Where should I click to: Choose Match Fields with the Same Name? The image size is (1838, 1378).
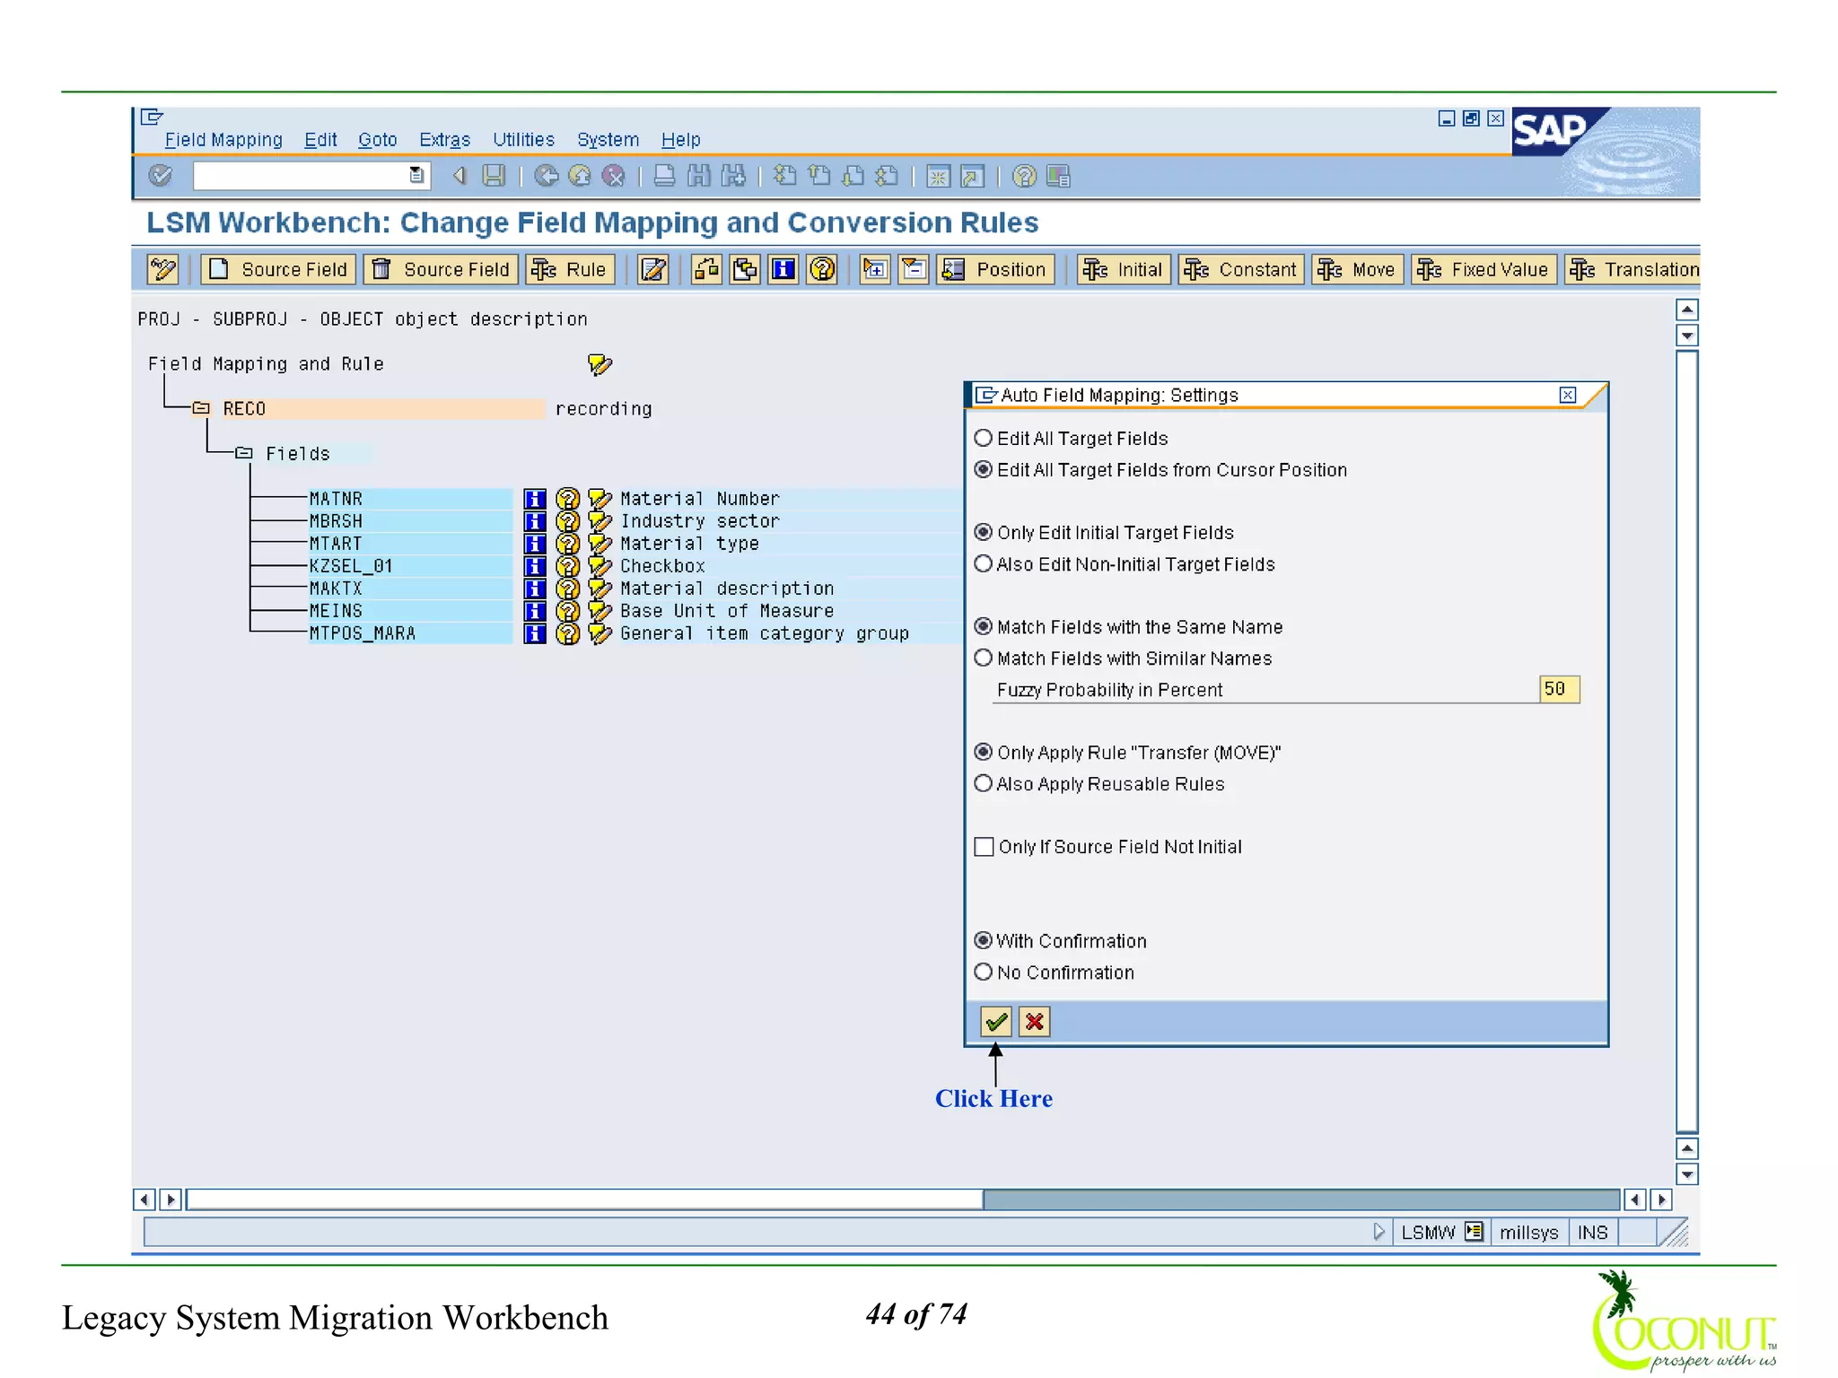point(984,626)
